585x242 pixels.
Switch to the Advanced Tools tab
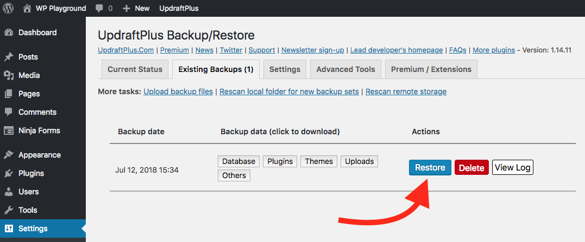pos(345,69)
